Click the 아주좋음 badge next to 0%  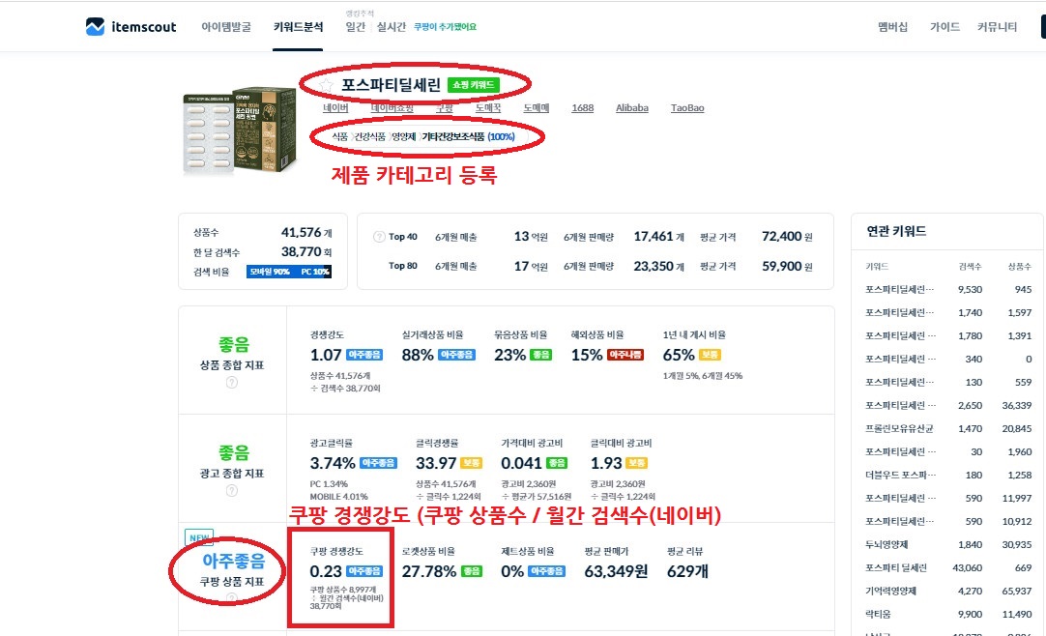(547, 571)
